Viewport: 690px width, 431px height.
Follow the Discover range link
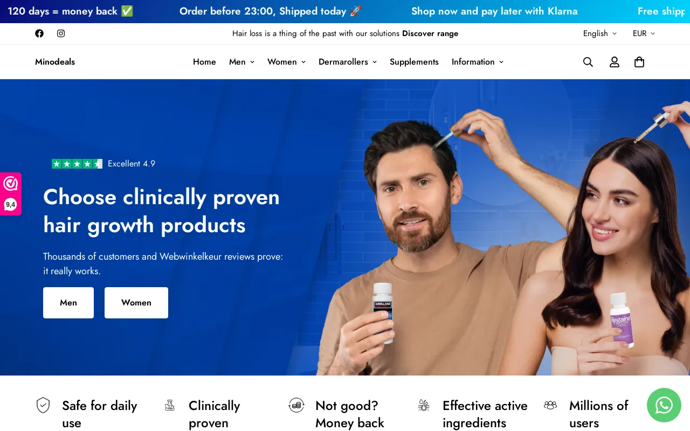tap(430, 33)
